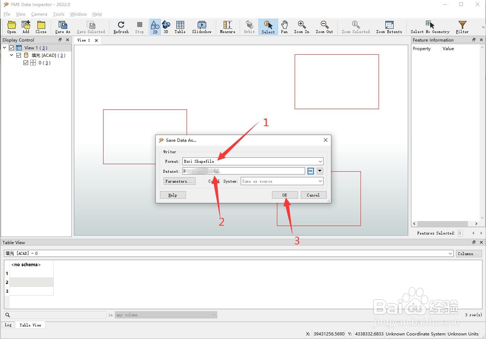Toggle the layer 0 checkbox
The height and width of the screenshot is (339, 486).
(26, 63)
